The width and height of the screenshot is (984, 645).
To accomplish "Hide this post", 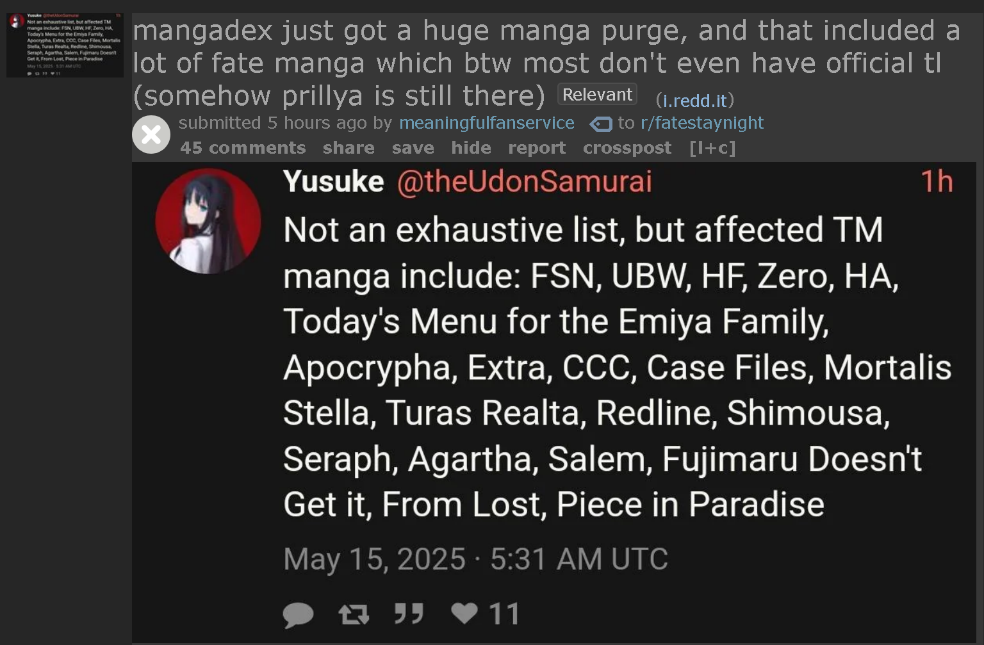I will click(471, 148).
